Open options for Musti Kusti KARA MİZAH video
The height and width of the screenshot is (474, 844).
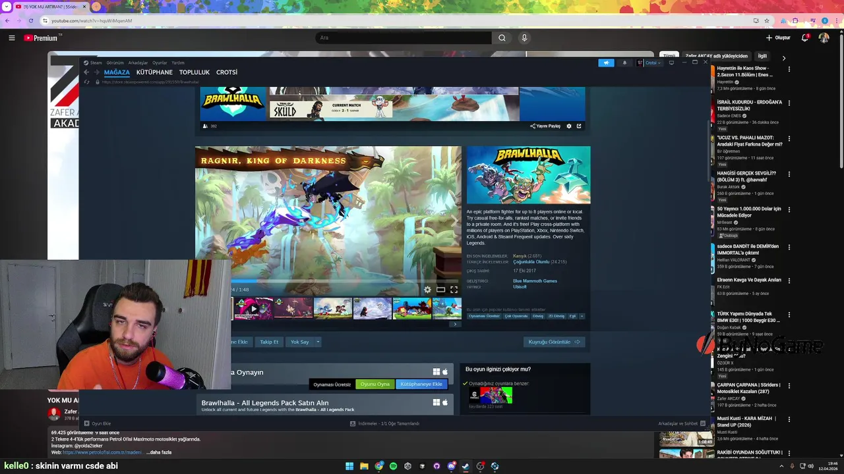coord(789,419)
